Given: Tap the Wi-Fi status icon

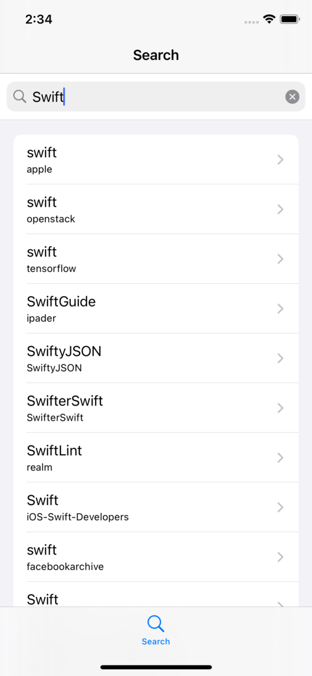Looking at the screenshot, I should (270, 19).
